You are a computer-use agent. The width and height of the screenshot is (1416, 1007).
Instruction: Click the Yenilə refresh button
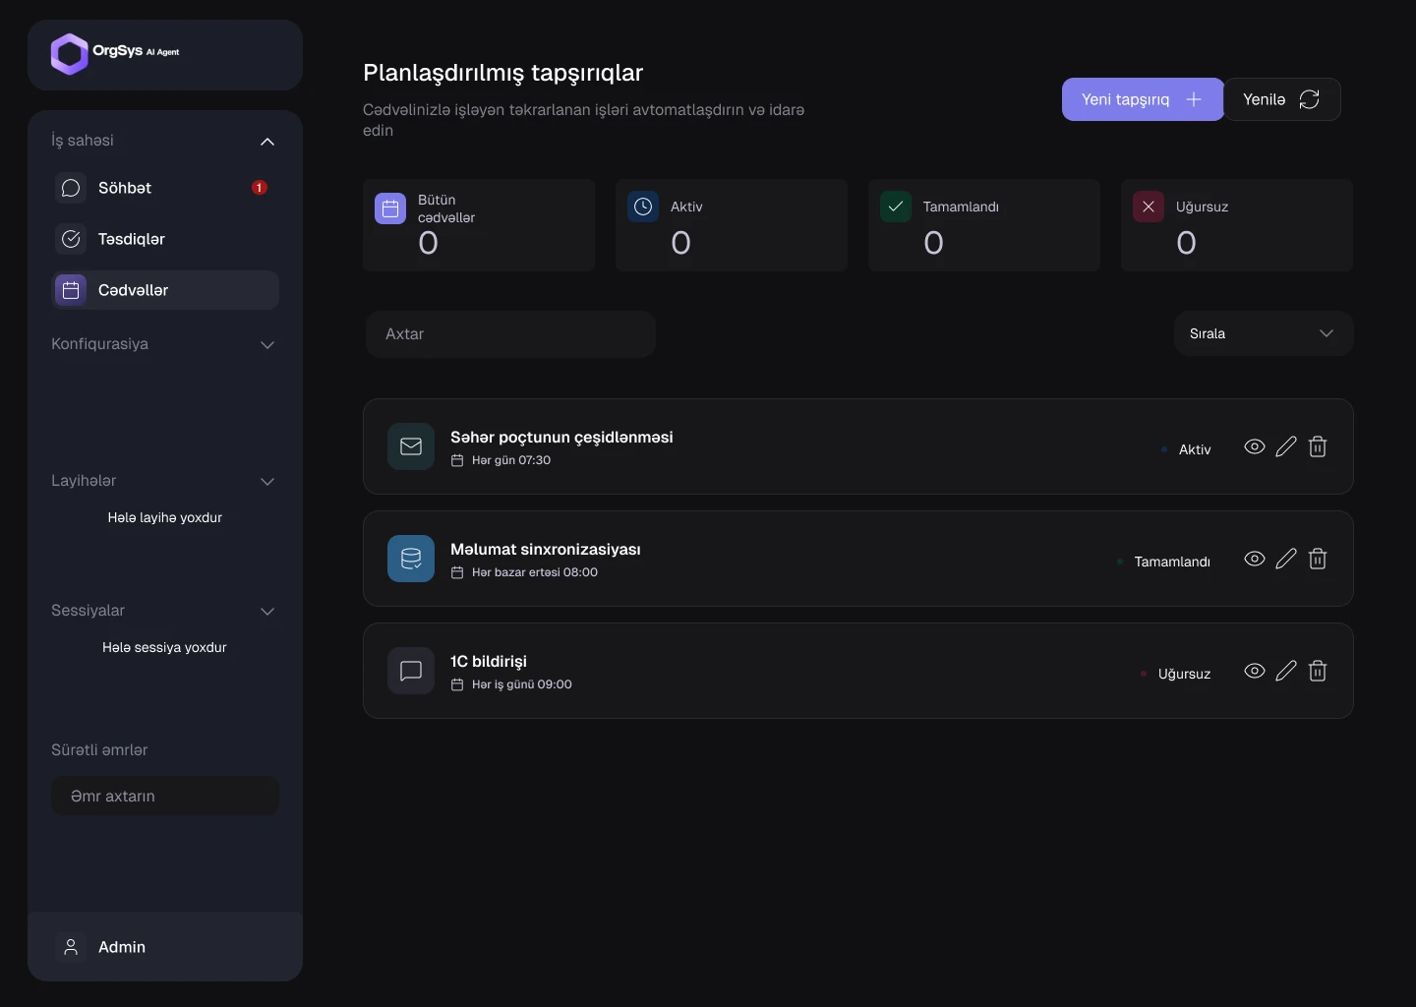pos(1281,99)
